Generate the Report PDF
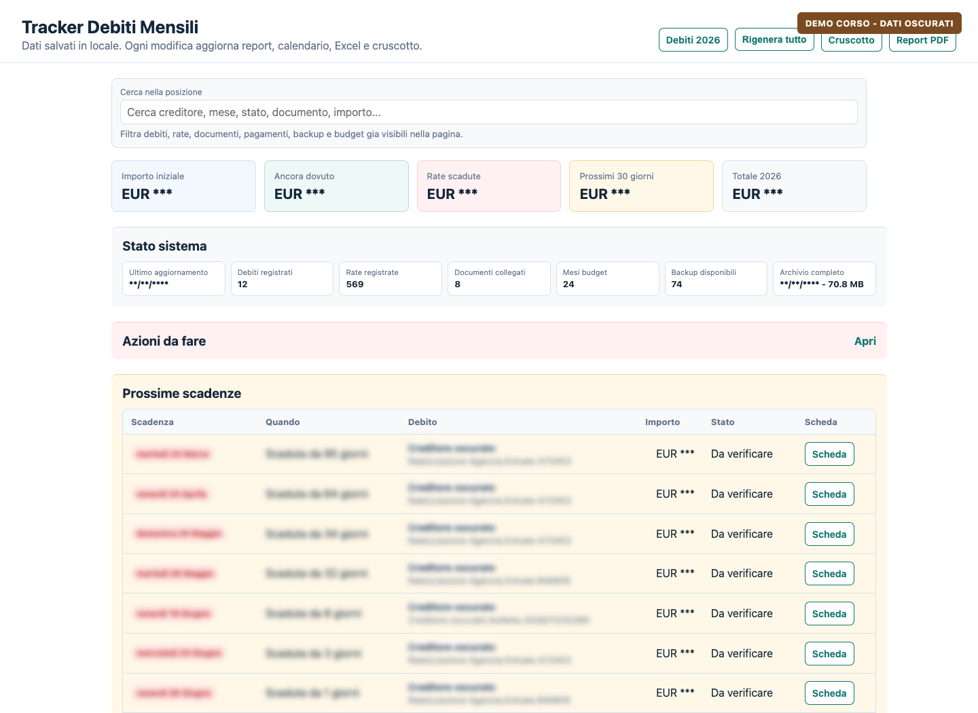Screen dimensions: 978x713 click(x=922, y=43)
